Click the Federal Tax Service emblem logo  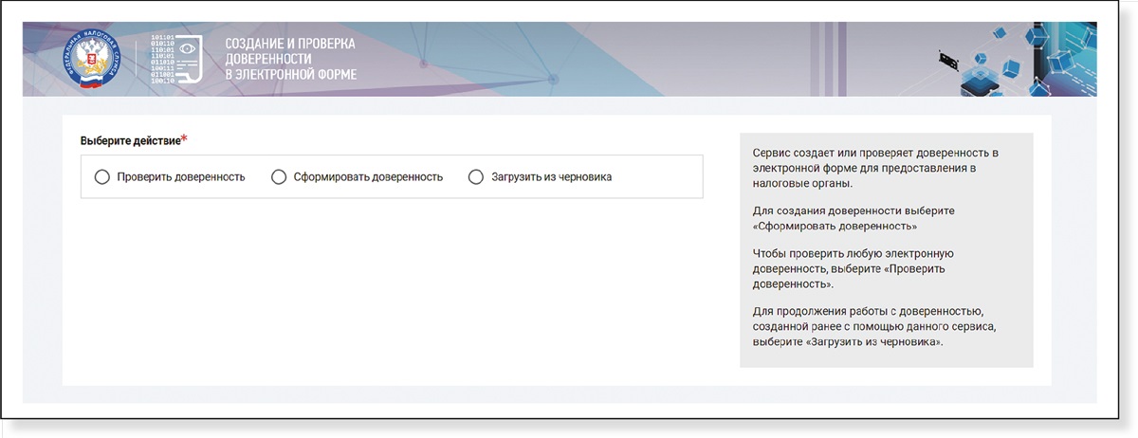[84, 59]
